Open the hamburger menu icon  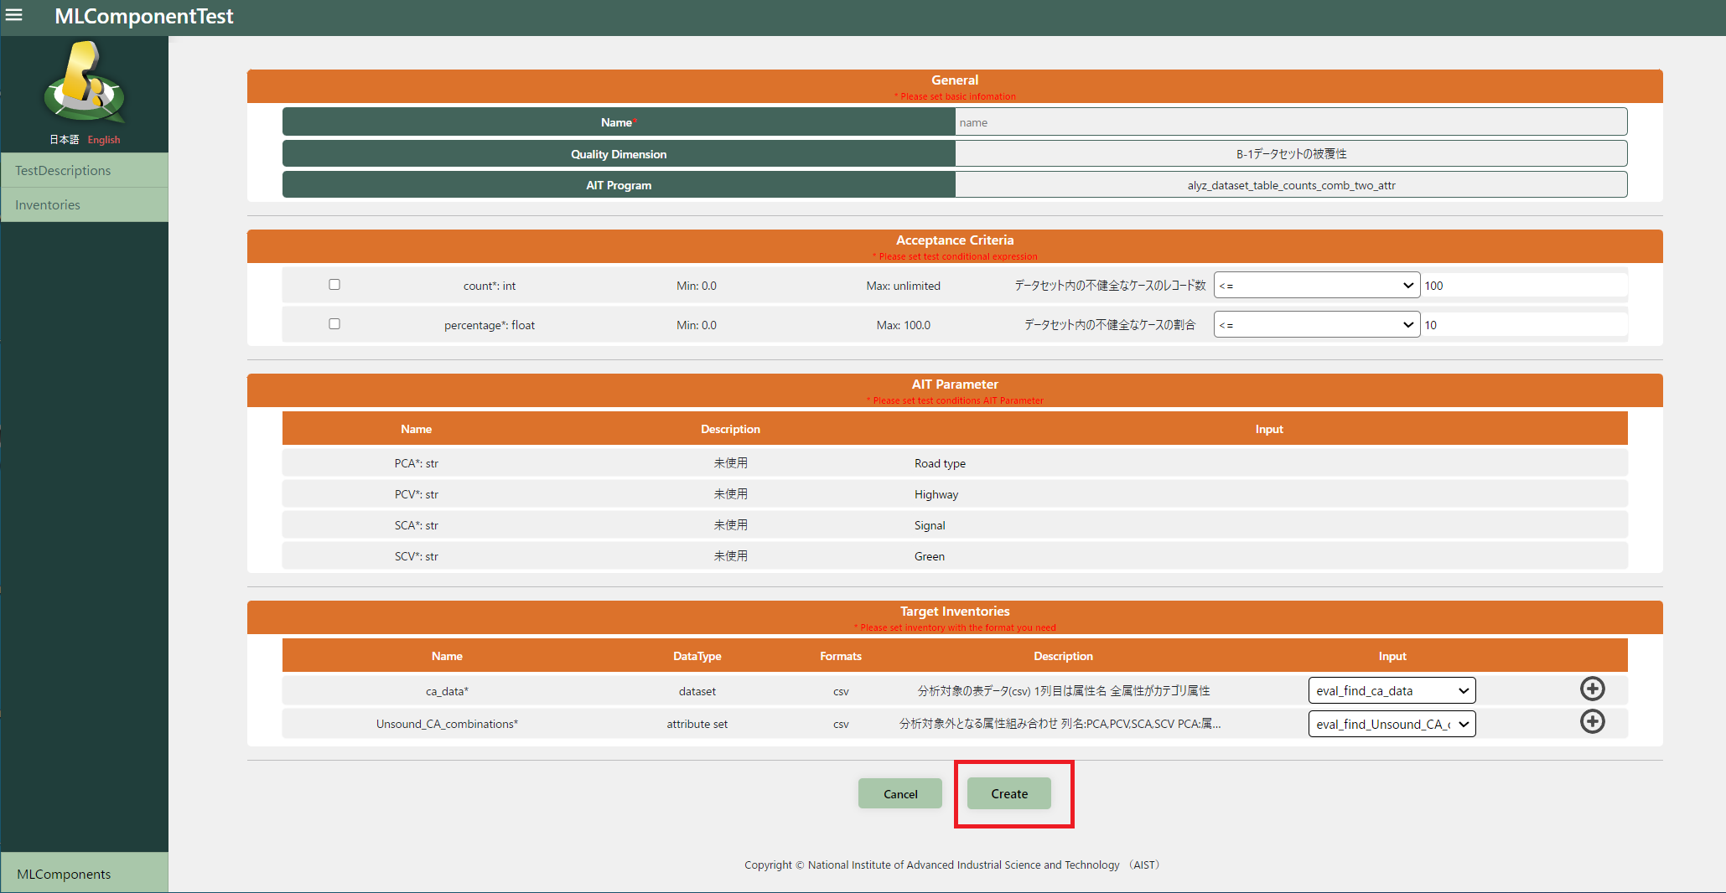(14, 15)
